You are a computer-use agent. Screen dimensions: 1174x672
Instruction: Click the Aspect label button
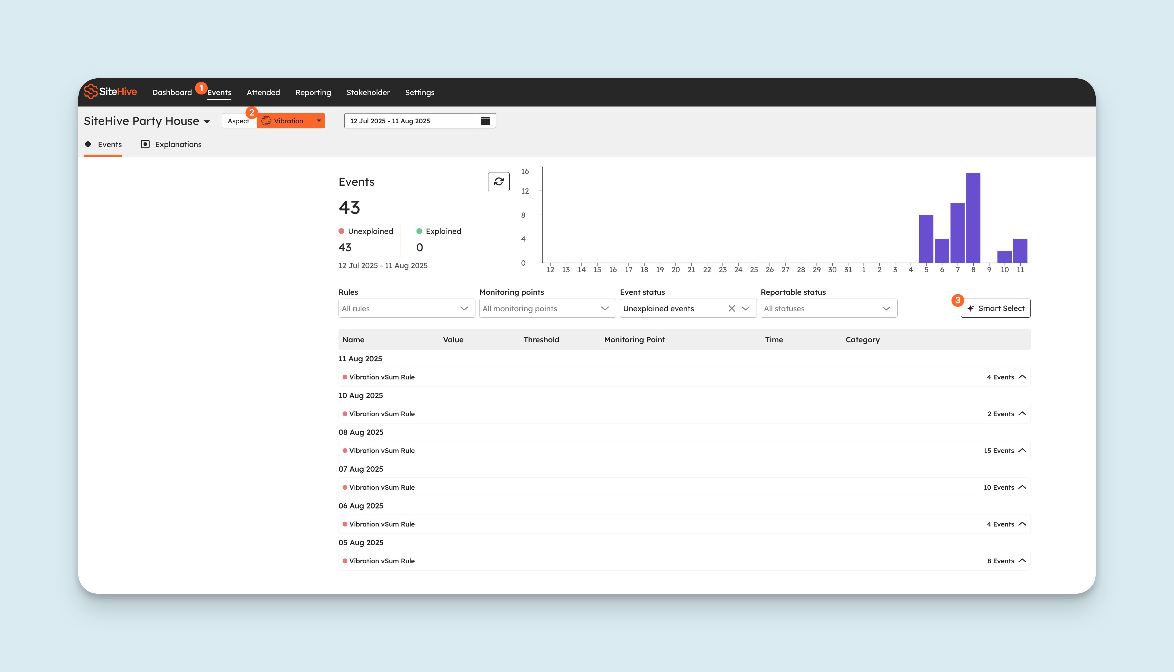tap(239, 121)
